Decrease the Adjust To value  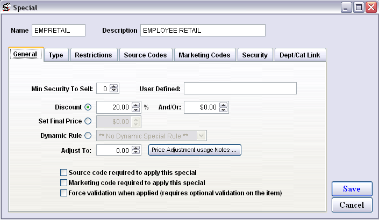tap(136, 152)
